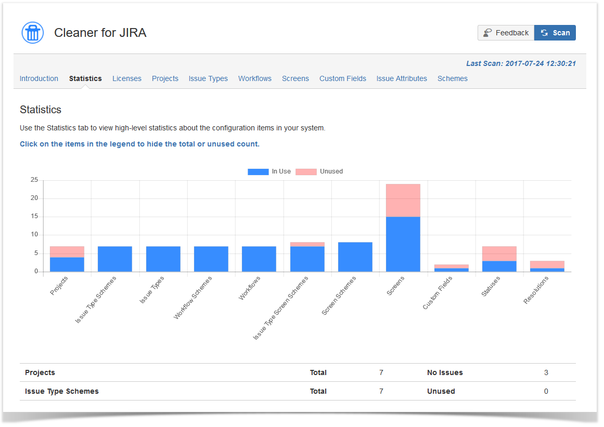Click the in-use portion of the Screens bar
Image resolution: width=604 pixels, height=427 pixels.
click(403, 244)
